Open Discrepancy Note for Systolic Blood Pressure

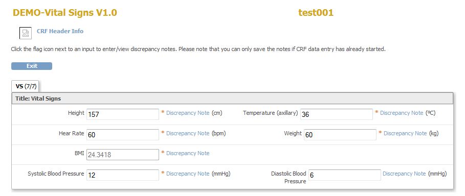(188, 174)
